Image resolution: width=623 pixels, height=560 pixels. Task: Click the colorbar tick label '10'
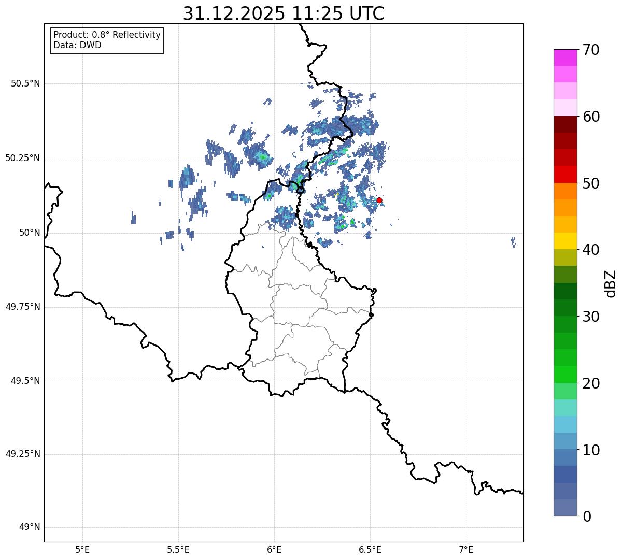click(591, 450)
